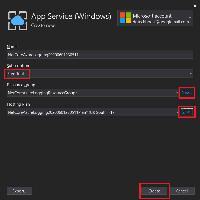Click New... link beside Hosting Plan
Viewport: 200px width, 200px height.
pos(187,112)
